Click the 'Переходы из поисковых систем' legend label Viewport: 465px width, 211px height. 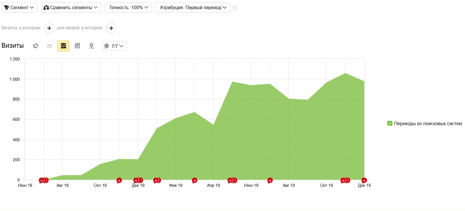pos(428,124)
